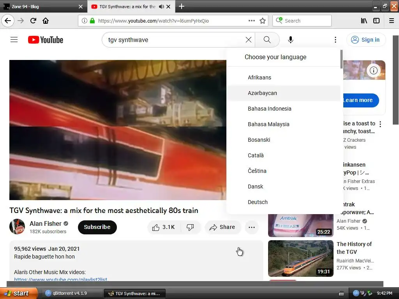Click the magnifier search button
Image resolution: width=399 pixels, height=299 pixels.
pos(267,40)
